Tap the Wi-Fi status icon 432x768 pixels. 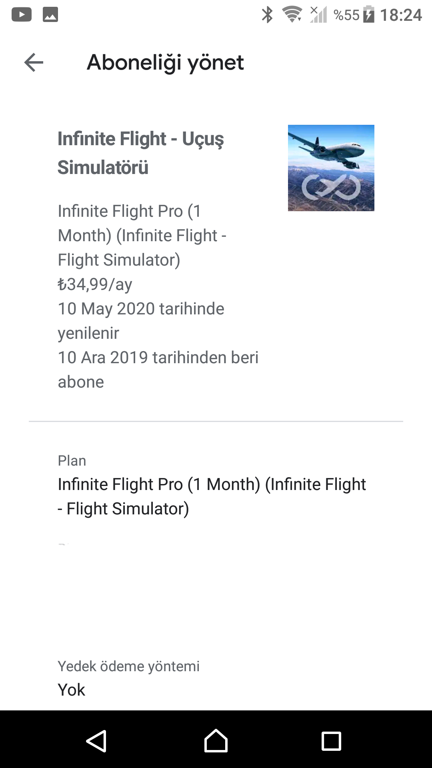tap(292, 15)
